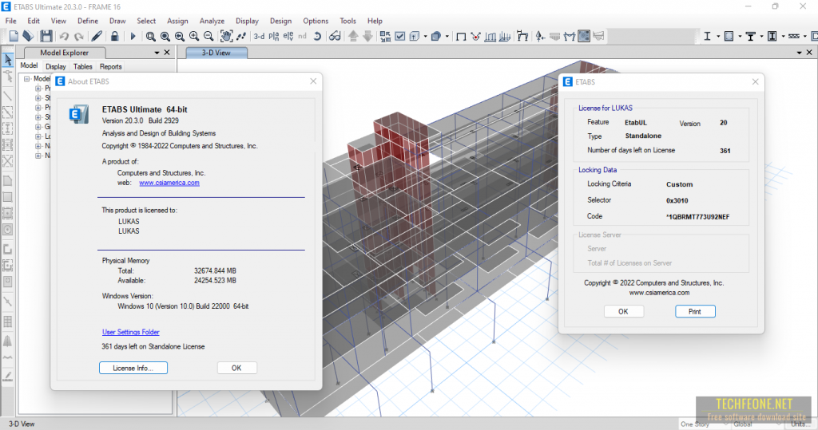Click the show undeformed shape icon

click(x=461, y=36)
